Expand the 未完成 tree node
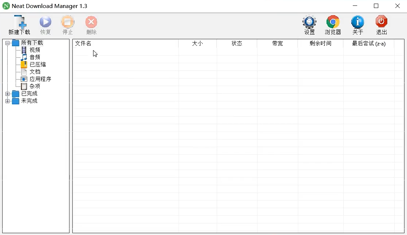The width and height of the screenshot is (407, 235). coord(8,101)
